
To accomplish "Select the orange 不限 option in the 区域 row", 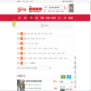I will (22, 34).
